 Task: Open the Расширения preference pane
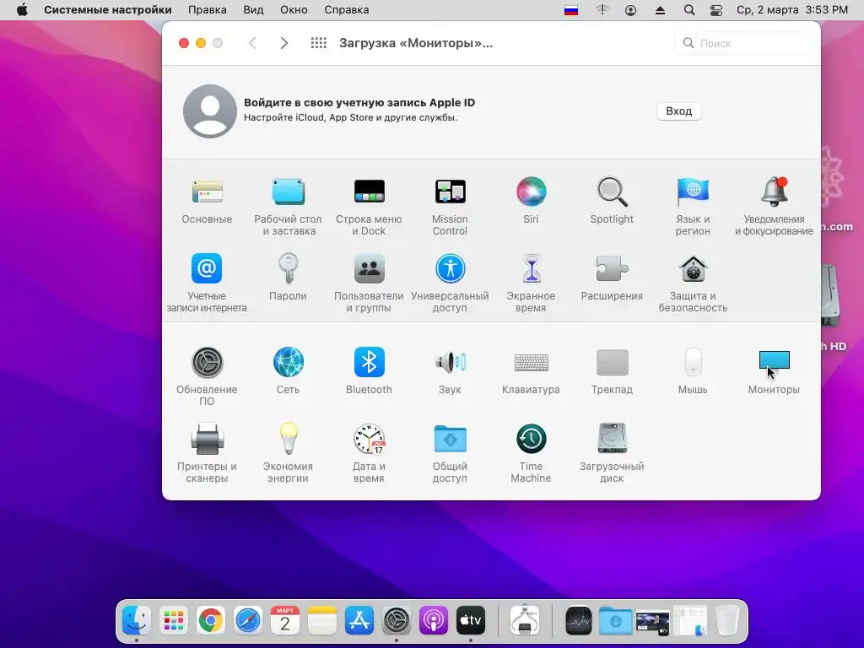tap(612, 277)
